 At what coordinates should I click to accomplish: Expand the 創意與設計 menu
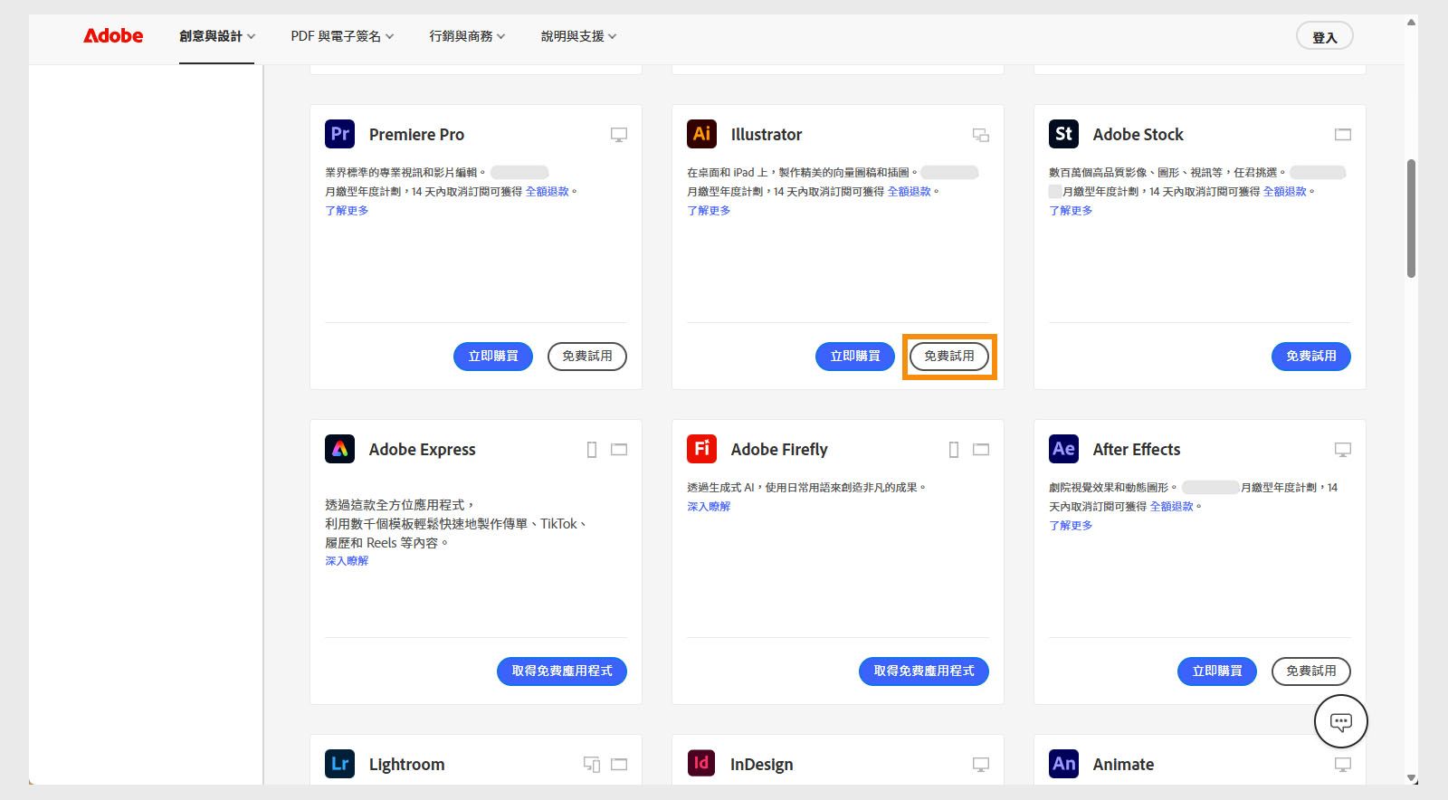point(217,36)
